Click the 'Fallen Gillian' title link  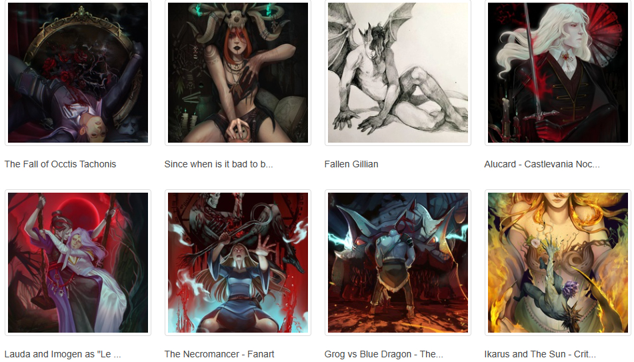(351, 164)
